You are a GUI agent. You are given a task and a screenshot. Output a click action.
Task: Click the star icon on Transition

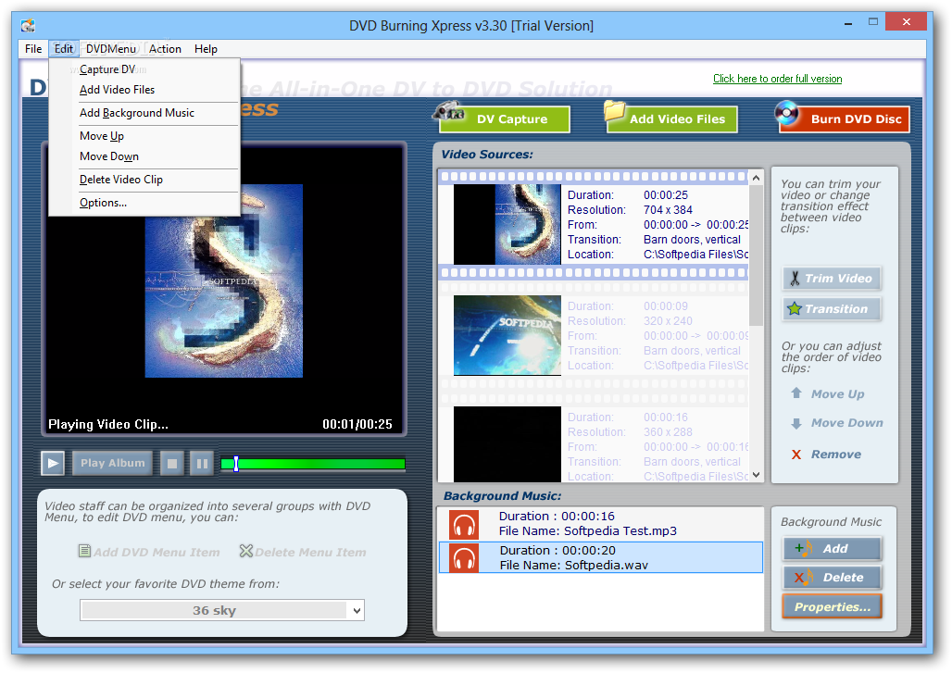click(x=795, y=309)
